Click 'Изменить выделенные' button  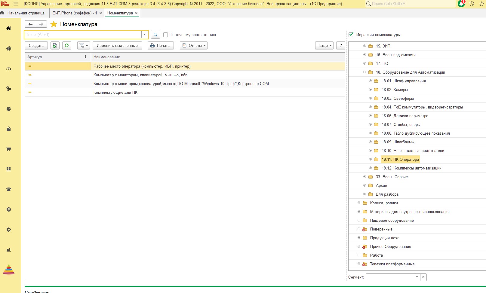(x=117, y=45)
